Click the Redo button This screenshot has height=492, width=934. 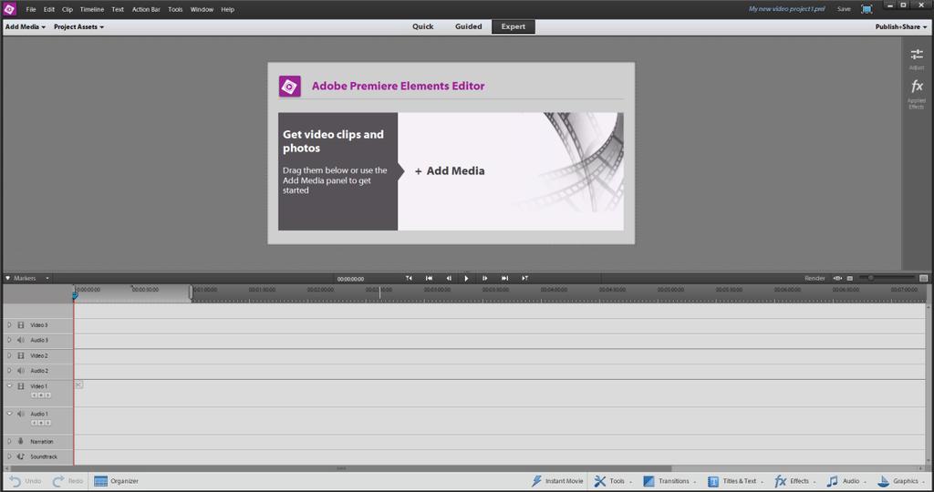pos(67,481)
